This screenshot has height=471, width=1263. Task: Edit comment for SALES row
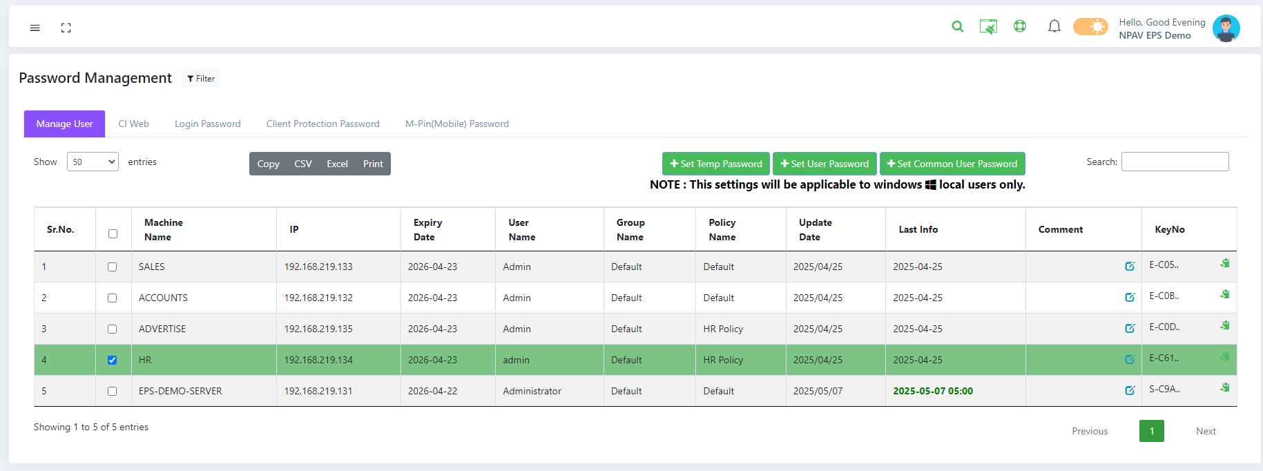(x=1130, y=266)
